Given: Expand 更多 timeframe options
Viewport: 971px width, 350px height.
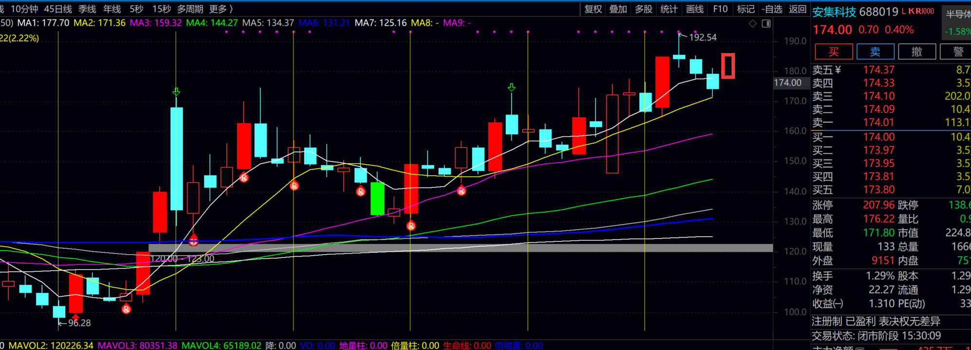Looking at the screenshot, I should tap(220, 9).
